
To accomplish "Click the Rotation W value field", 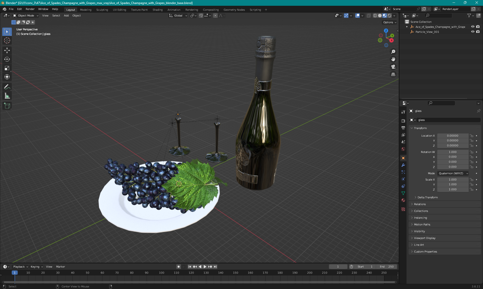I will [x=453, y=152].
